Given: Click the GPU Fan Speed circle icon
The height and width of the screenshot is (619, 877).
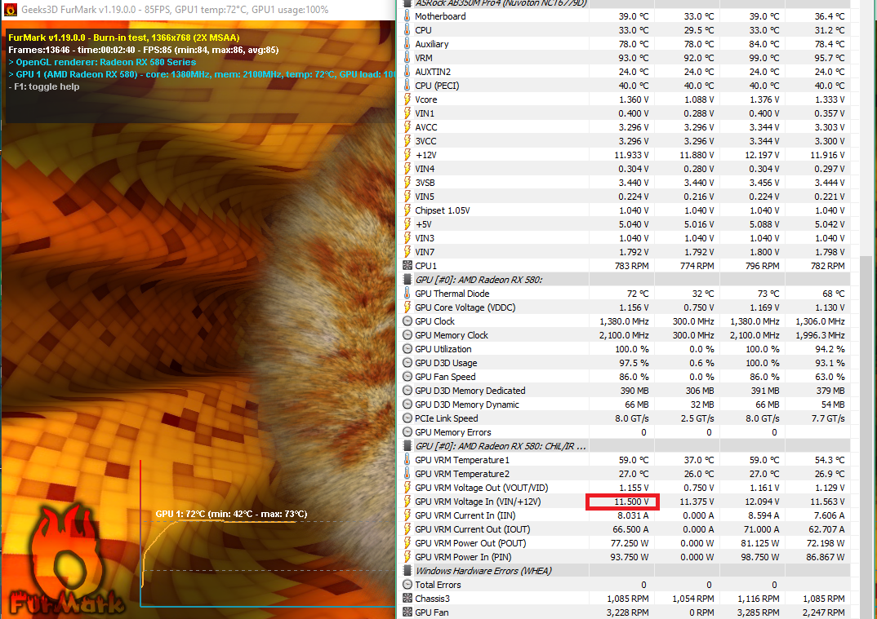Looking at the screenshot, I should [407, 377].
